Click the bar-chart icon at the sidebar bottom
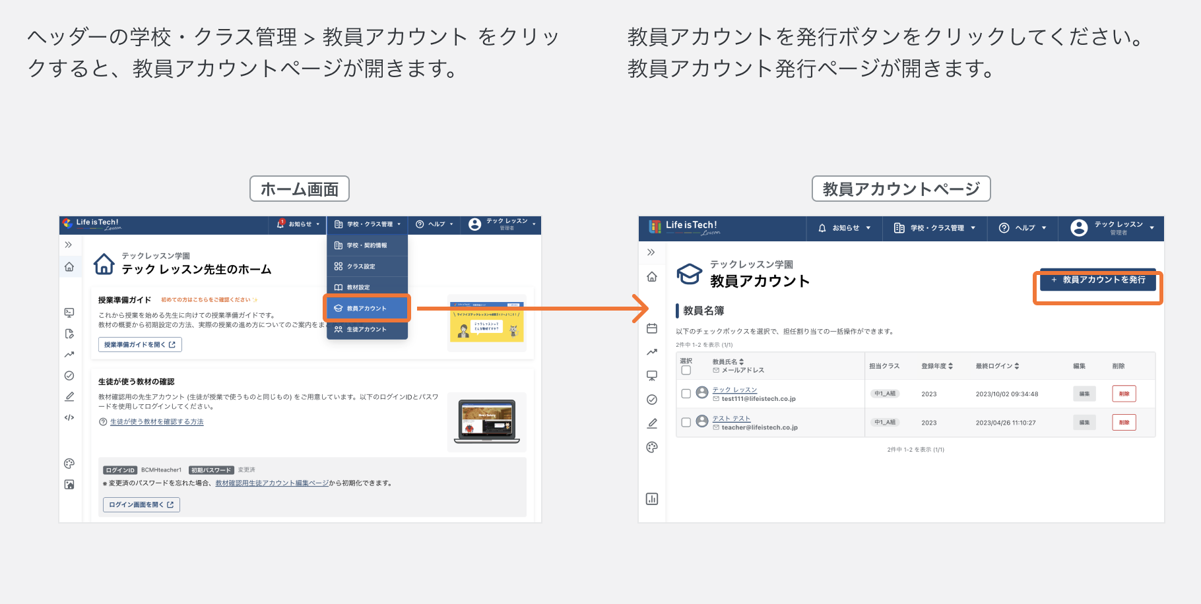This screenshot has width=1201, height=604. [652, 499]
